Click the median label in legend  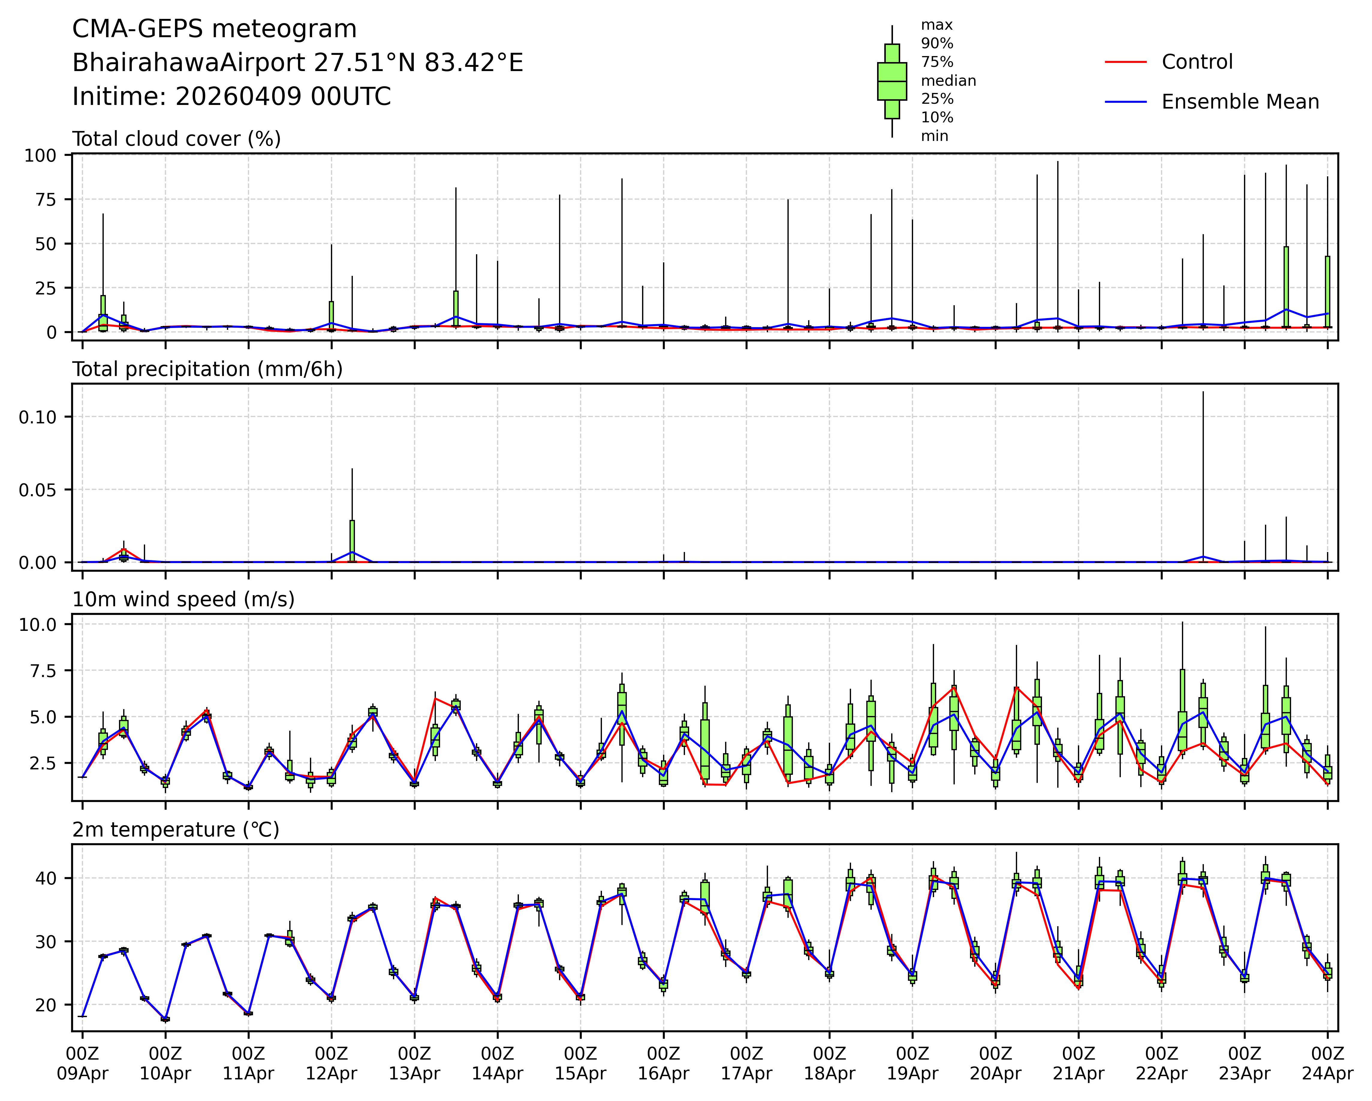pos(948,81)
